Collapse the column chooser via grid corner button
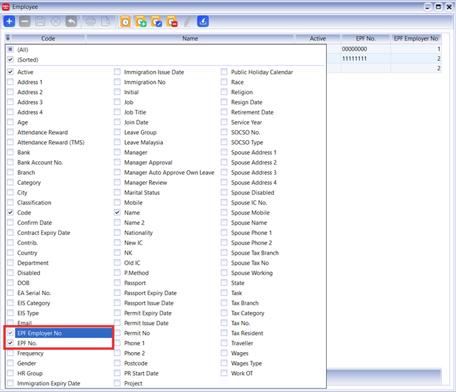The height and width of the screenshot is (392, 456). tap(7, 39)
